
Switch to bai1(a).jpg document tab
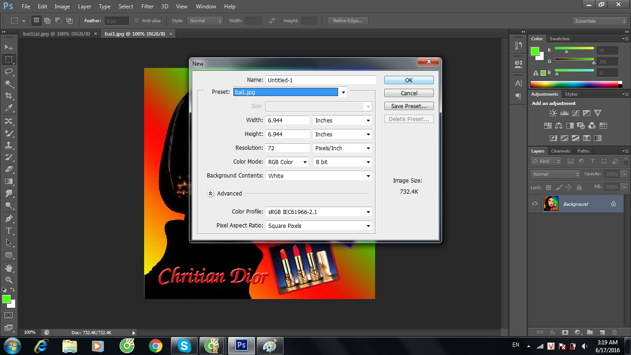56,34
